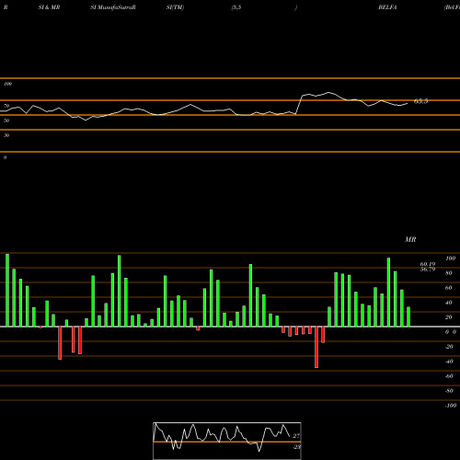Click the longest red MR histogram bar

(x=316, y=347)
